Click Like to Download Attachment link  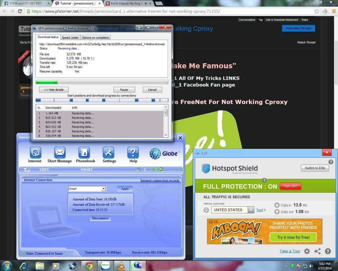click(x=282, y=20)
